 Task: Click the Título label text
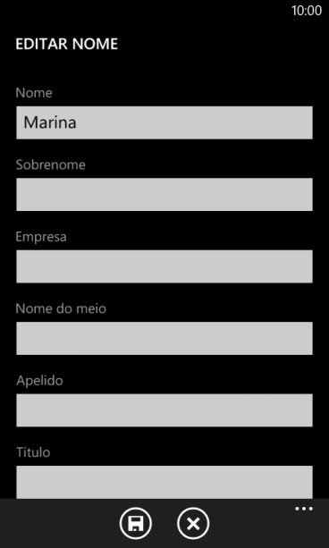(x=33, y=452)
